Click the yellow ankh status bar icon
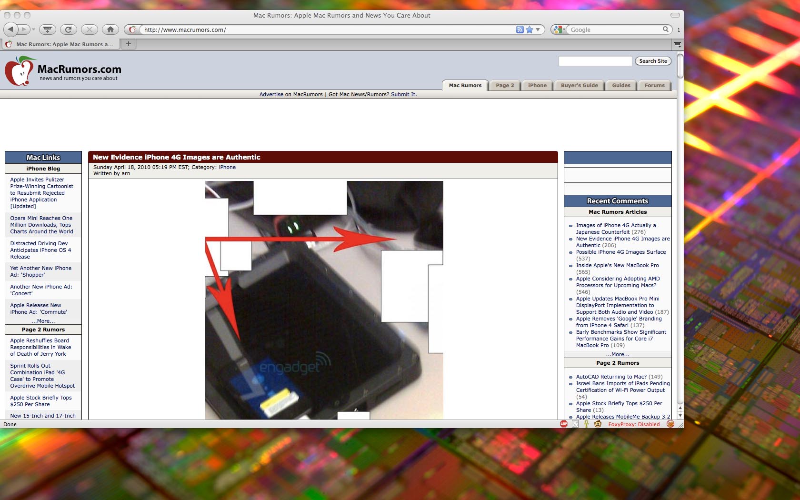The height and width of the screenshot is (500, 800). tap(586, 424)
